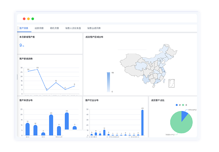
Task: Switch to the 线索洞察 tab
Action: (x=39, y=28)
